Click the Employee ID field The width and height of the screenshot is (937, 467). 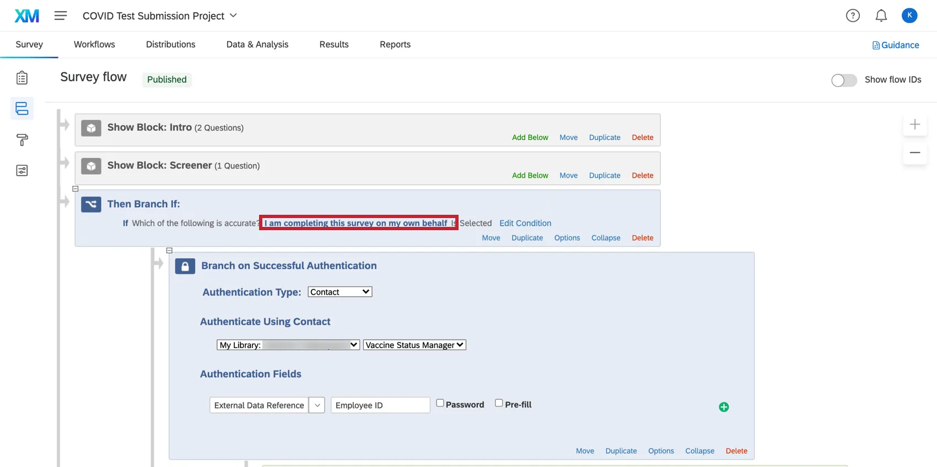pyautogui.click(x=380, y=405)
